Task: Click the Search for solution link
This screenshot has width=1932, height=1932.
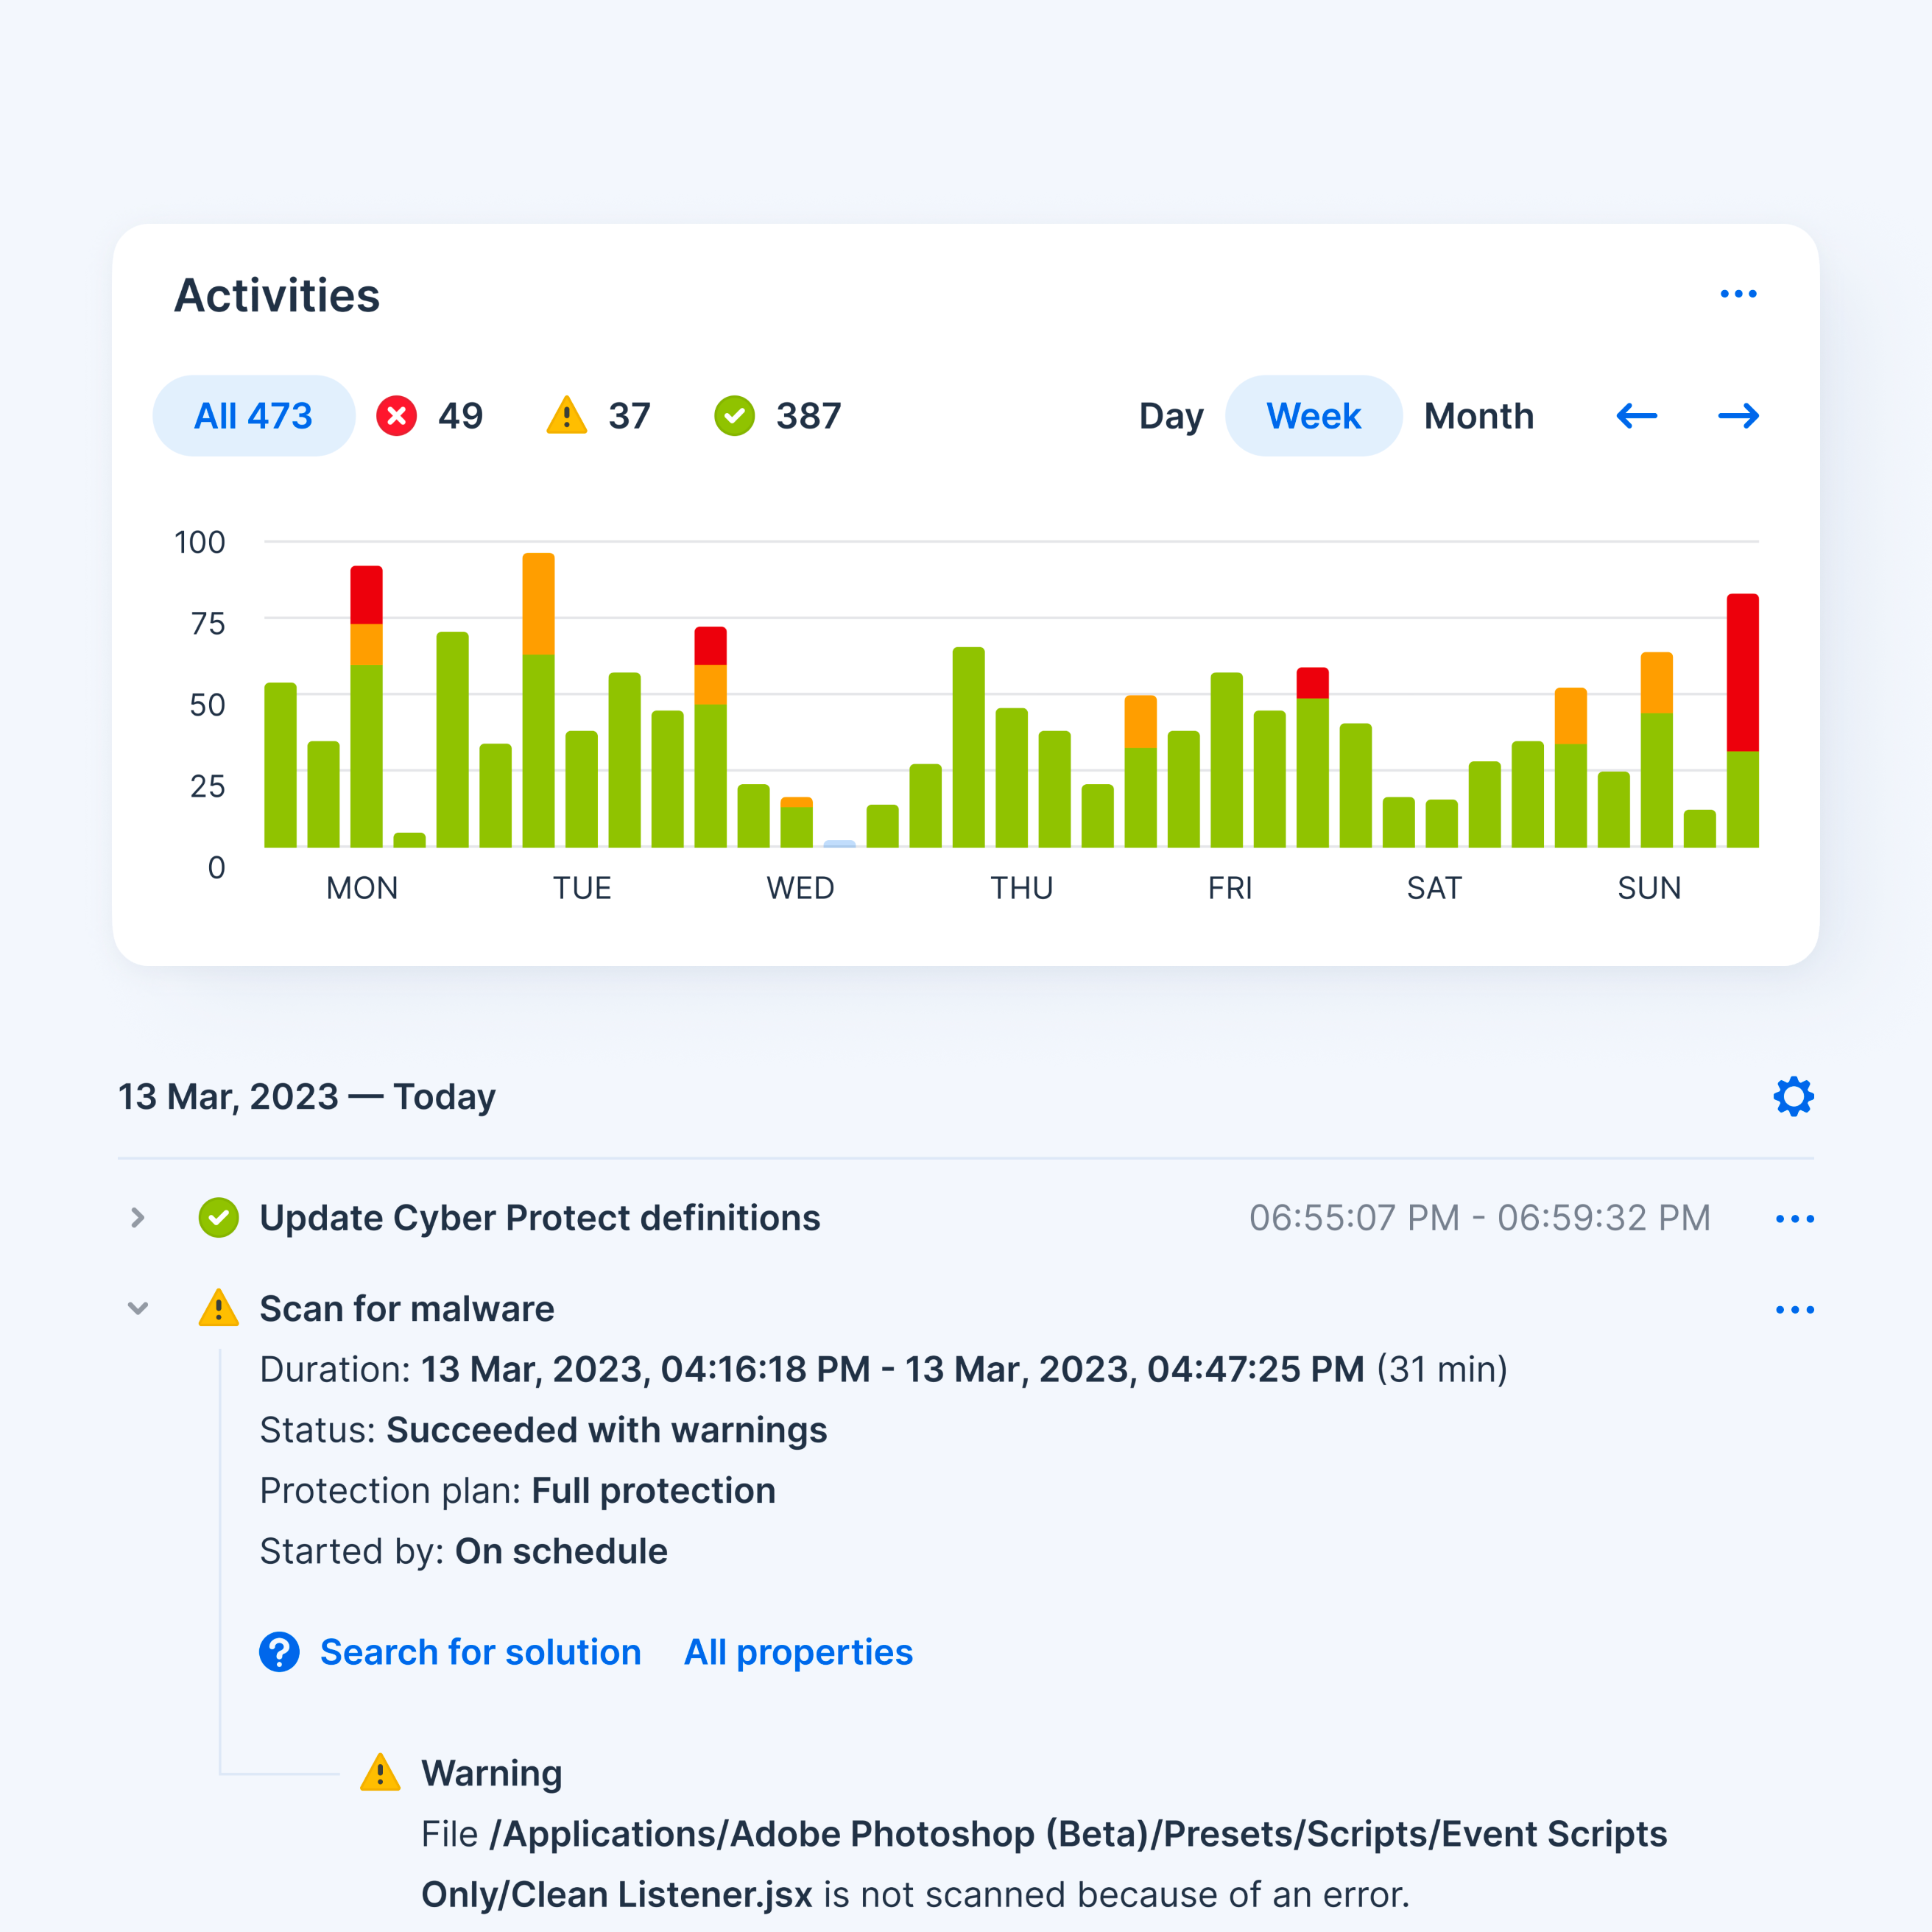Action: click(x=480, y=1652)
